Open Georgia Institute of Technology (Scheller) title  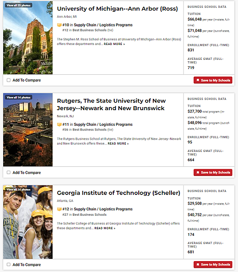coord(118,193)
